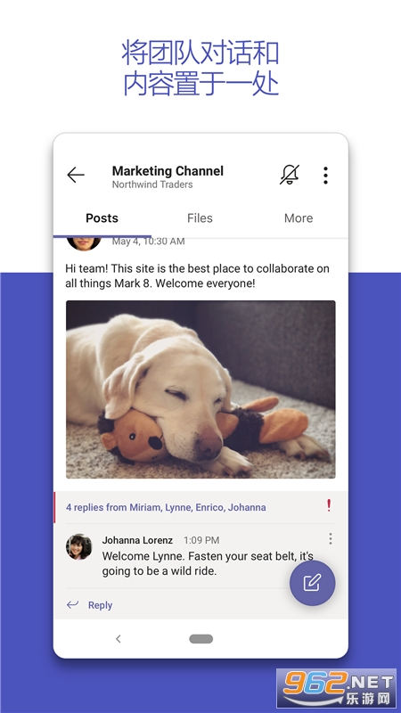The height and width of the screenshot is (713, 401).
Task: Click the Marketing Channel title
Action: (x=168, y=171)
